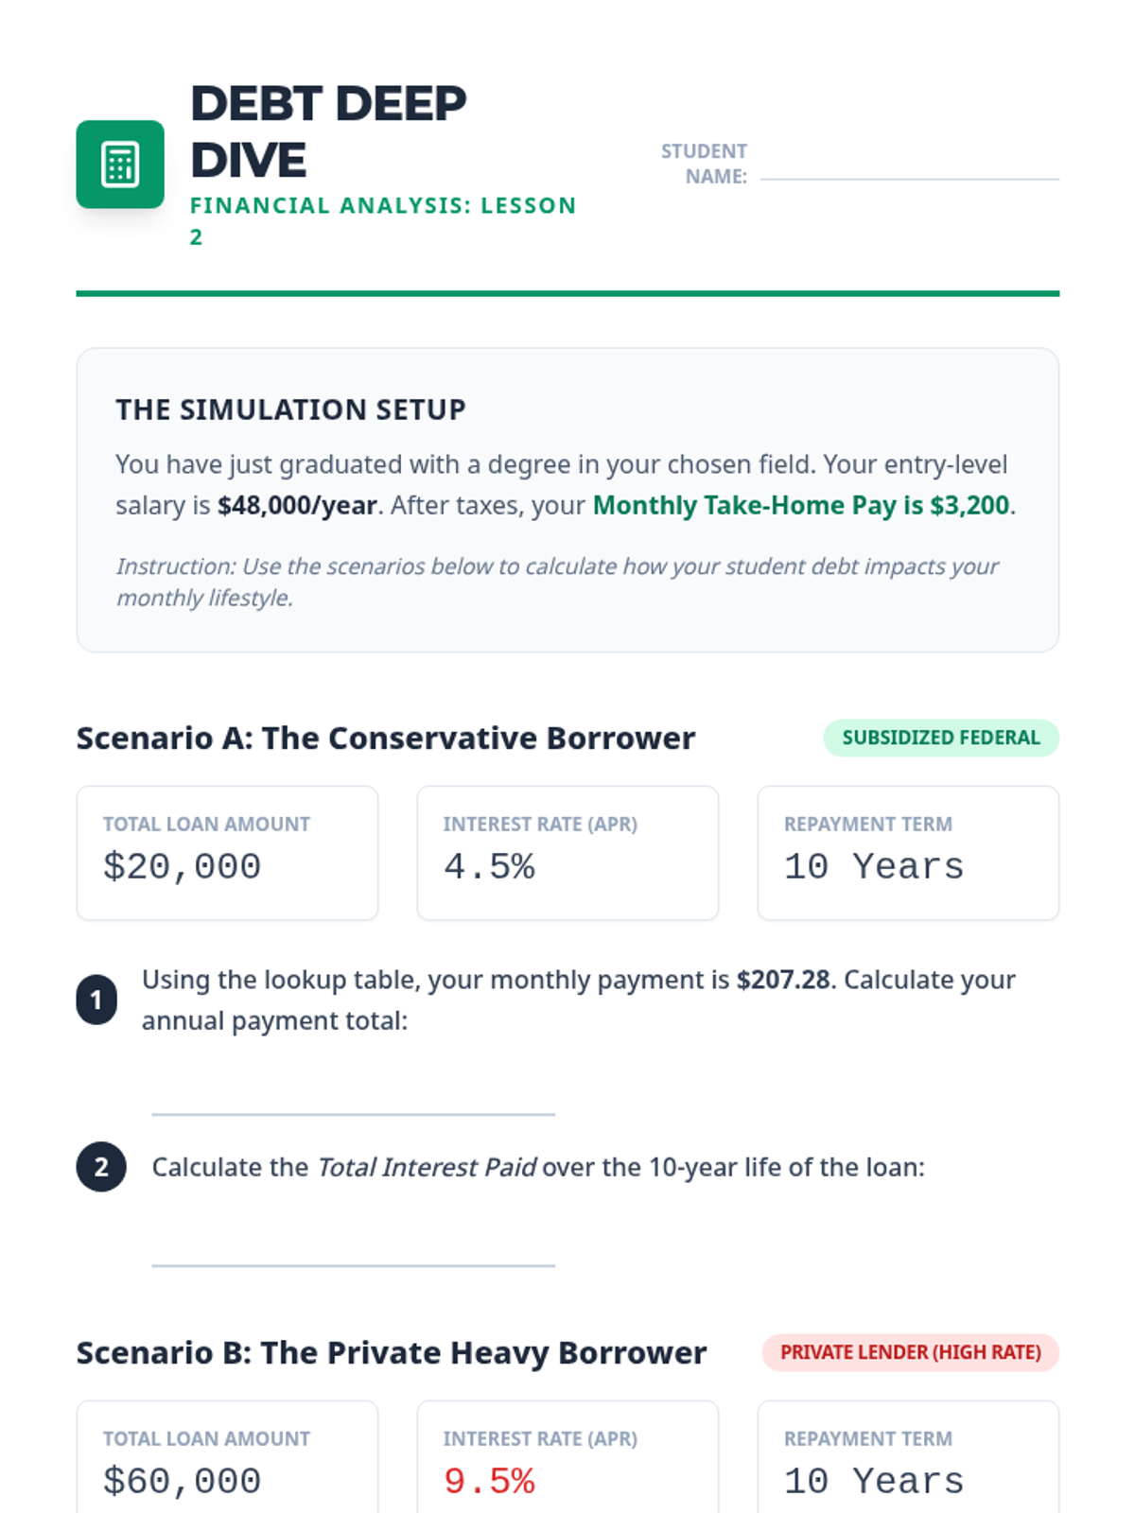Viewport: 1135px width, 1513px height.
Task: Select the 9.5% interest rate card
Action: pos(567,1461)
